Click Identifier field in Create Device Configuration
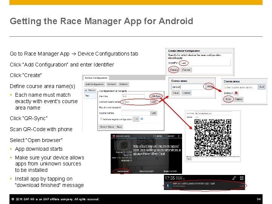This screenshot has height=204, width=272. click(x=205, y=63)
